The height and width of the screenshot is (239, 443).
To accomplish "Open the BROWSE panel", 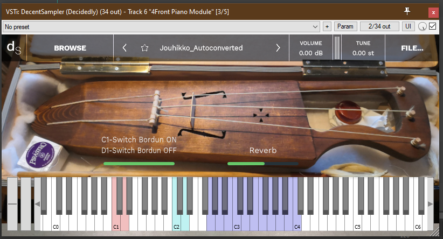I will coord(70,48).
